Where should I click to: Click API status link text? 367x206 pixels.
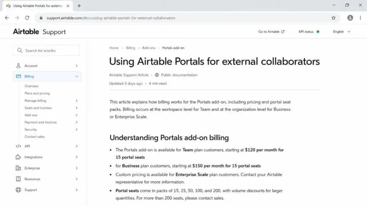click(x=306, y=31)
